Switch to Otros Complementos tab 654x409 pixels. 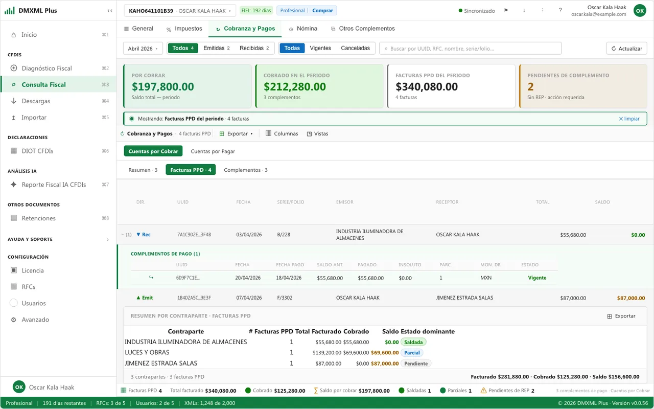pyautogui.click(x=363, y=29)
